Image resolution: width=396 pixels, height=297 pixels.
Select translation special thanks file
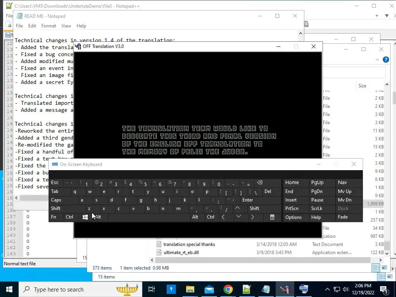pyautogui.click(x=189, y=244)
